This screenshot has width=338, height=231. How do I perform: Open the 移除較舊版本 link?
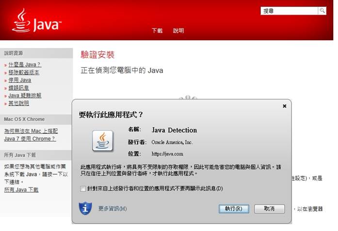[x=24, y=72]
